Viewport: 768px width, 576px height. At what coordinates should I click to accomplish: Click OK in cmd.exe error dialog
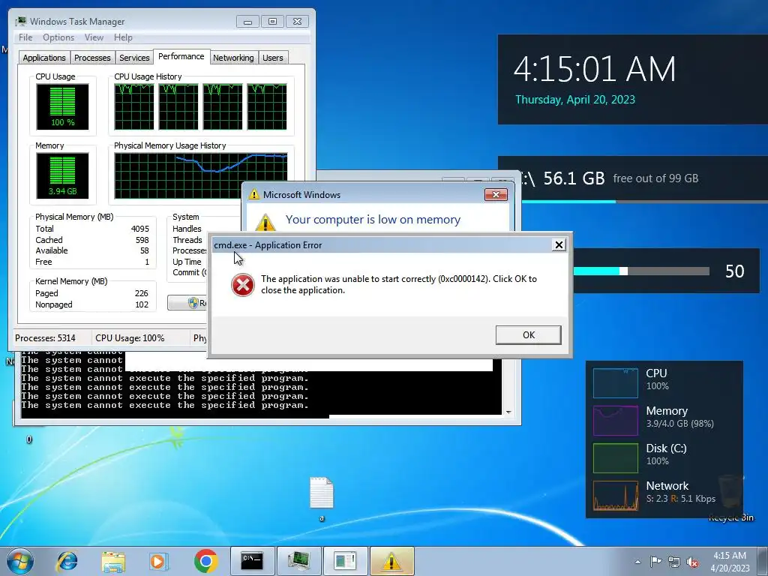point(529,335)
